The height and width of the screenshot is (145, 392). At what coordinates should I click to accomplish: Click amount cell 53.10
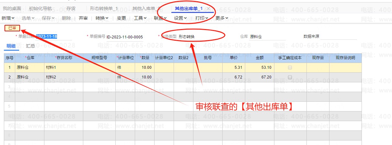pyautogui.click(x=259, y=67)
